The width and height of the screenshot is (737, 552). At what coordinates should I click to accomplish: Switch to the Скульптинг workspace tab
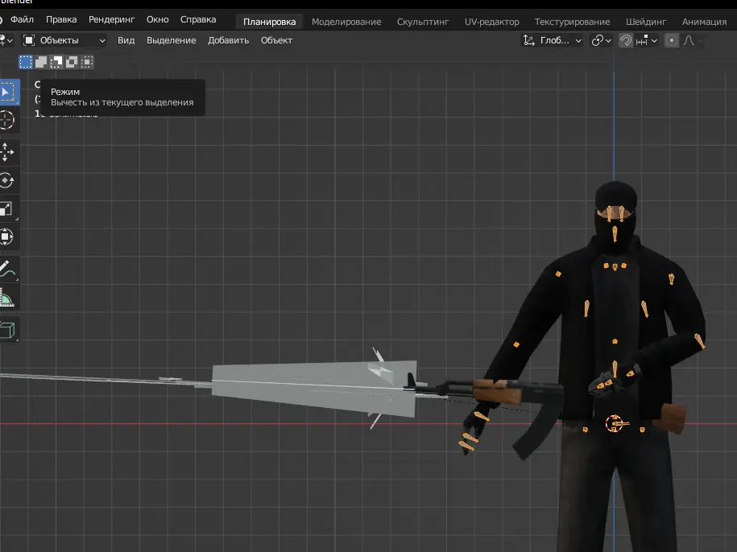(423, 22)
